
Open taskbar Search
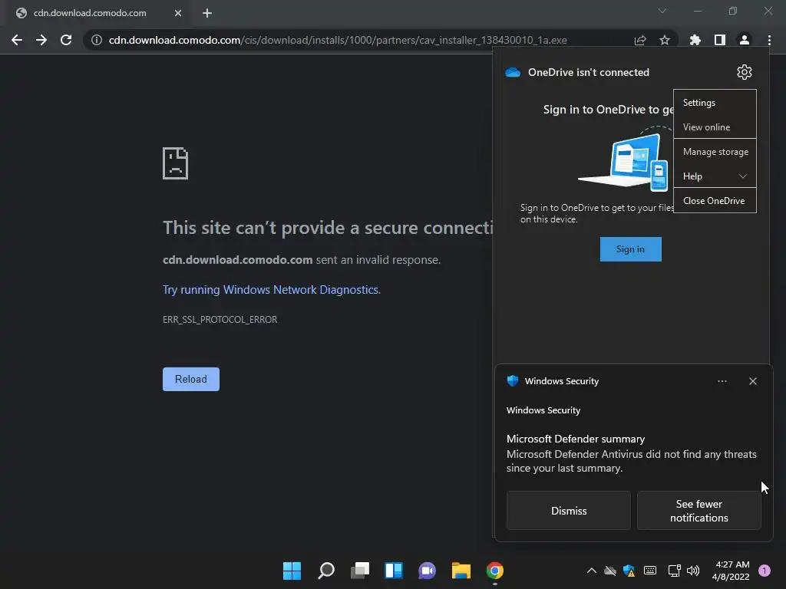pos(325,571)
